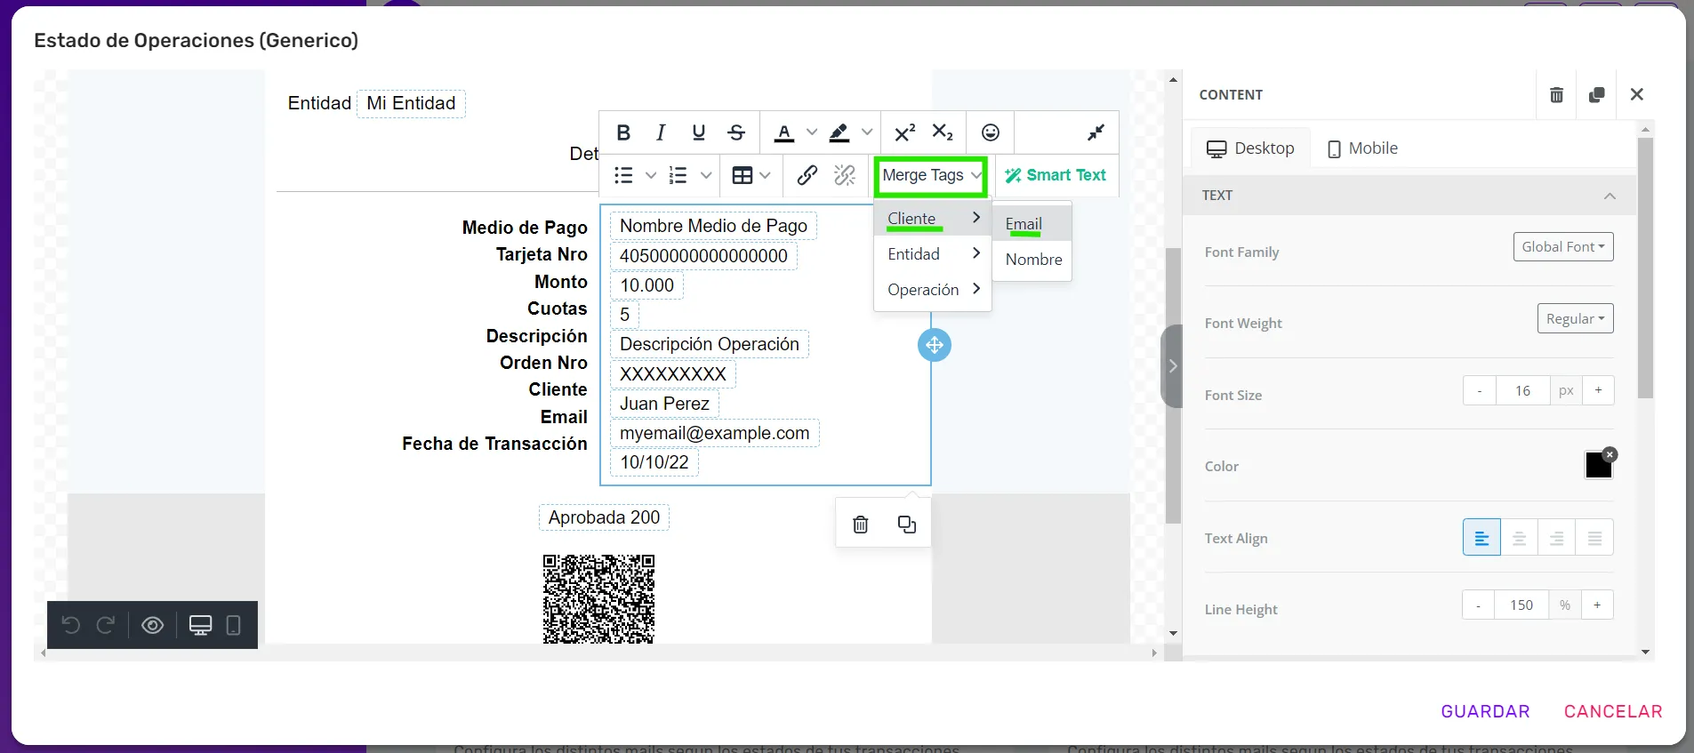Viewport: 1694px width, 753px height.
Task: Clear color with the swatch x badge
Action: [1610, 454]
